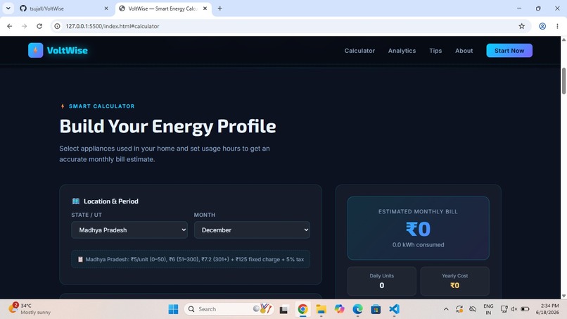The width and height of the screenshot is (567, 319).
Task: Click the Yearly Cost card
Action: 455,282
